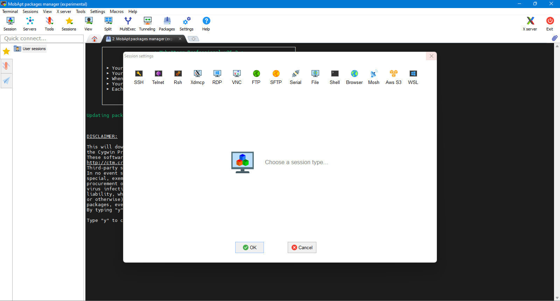Viewport: 560px width, 301px height.
Task: Click the terminal scrollbar down arrow
Action: [x=557, y=298]
